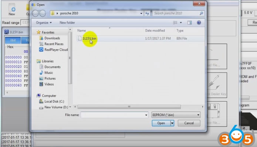Select Favorites in navigation pane
Screen dimensions: 257x147
[48, 33]
